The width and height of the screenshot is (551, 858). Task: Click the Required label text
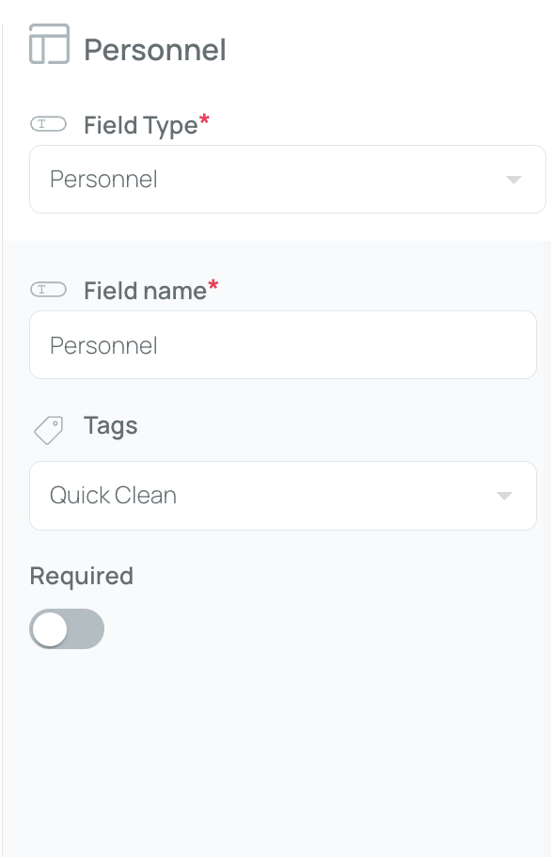82,576
